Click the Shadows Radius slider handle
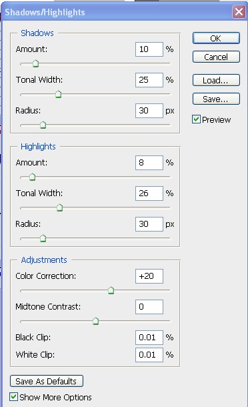Screen dimensions: 248x407 coord(43,125)
